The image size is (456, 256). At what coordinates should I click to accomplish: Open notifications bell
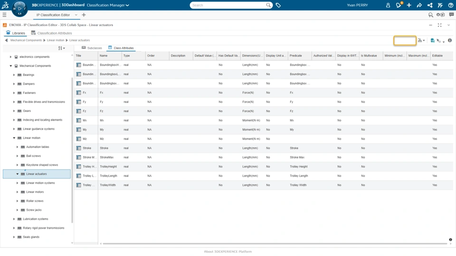pyautogui.click(x=399, y=5)
